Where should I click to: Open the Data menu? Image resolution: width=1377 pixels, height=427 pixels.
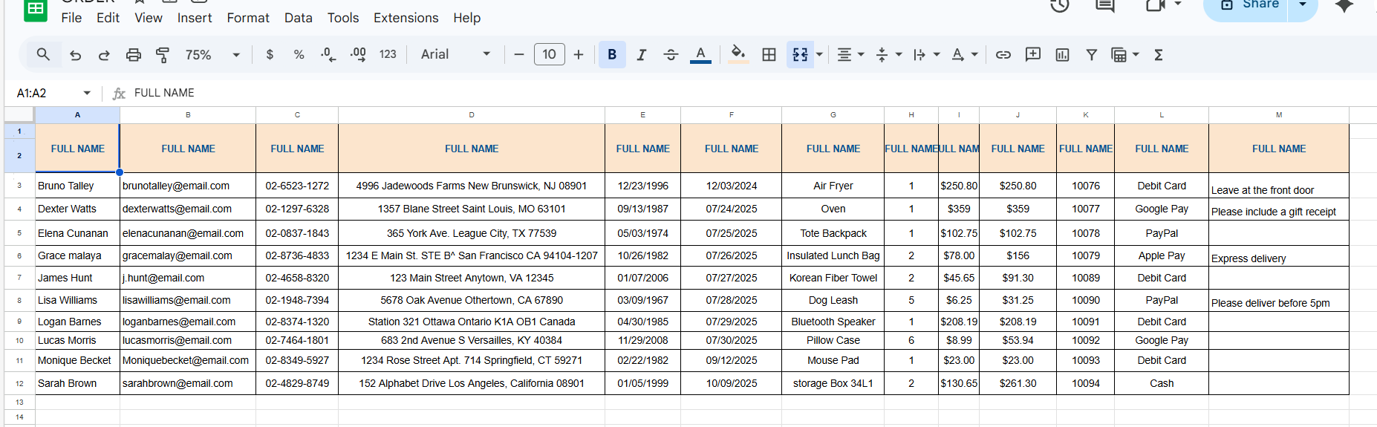tap(299, 18)
